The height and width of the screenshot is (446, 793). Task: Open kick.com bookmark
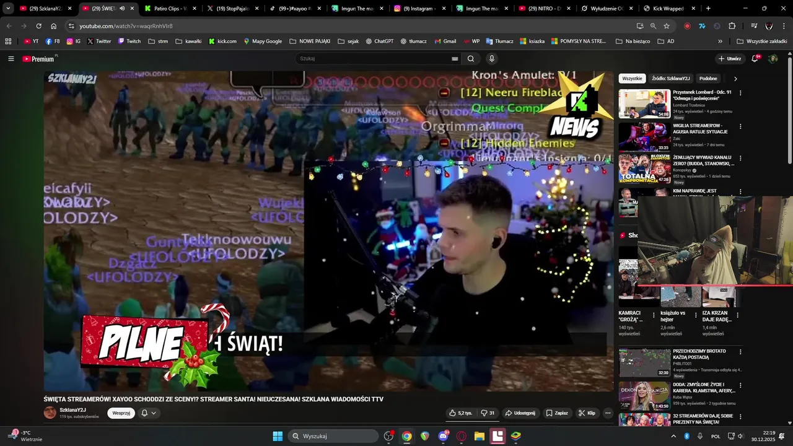tap(222, 42)
